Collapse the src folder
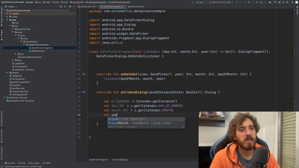The height and width of the screenshot is (168, 299). point(10,26)
